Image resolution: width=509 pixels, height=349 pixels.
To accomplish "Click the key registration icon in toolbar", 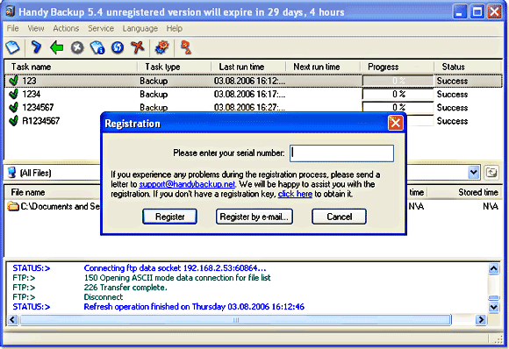I will point(186,47).
